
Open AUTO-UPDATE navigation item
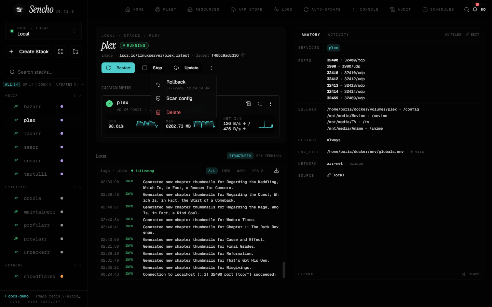coord(322,10)
